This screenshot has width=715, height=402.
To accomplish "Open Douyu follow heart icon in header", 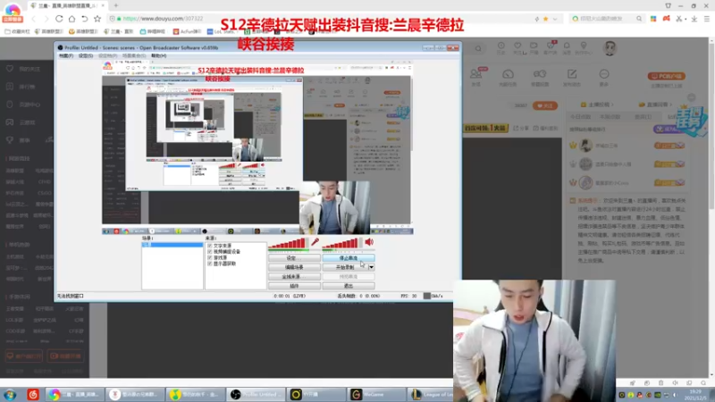I will pos(517,46).
